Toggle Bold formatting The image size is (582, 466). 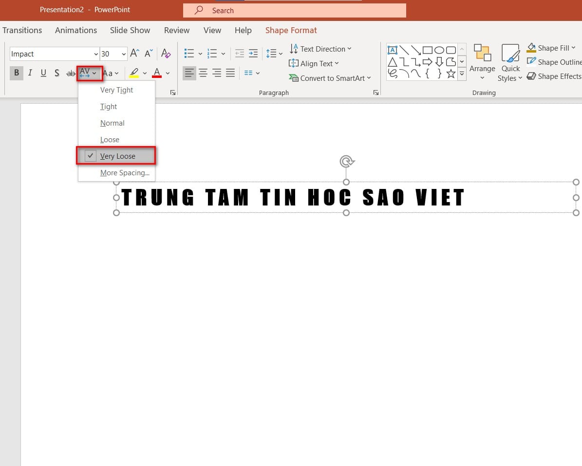(17, 73)
